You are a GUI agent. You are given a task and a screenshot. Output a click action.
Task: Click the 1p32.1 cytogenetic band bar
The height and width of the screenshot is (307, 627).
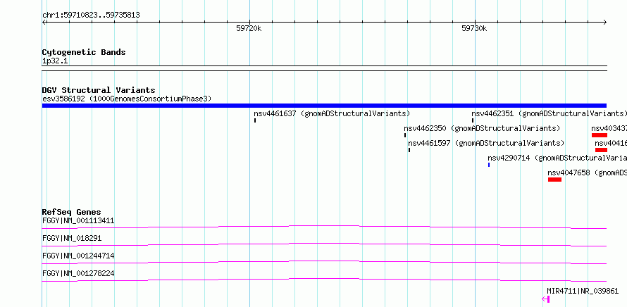(324, 68)
